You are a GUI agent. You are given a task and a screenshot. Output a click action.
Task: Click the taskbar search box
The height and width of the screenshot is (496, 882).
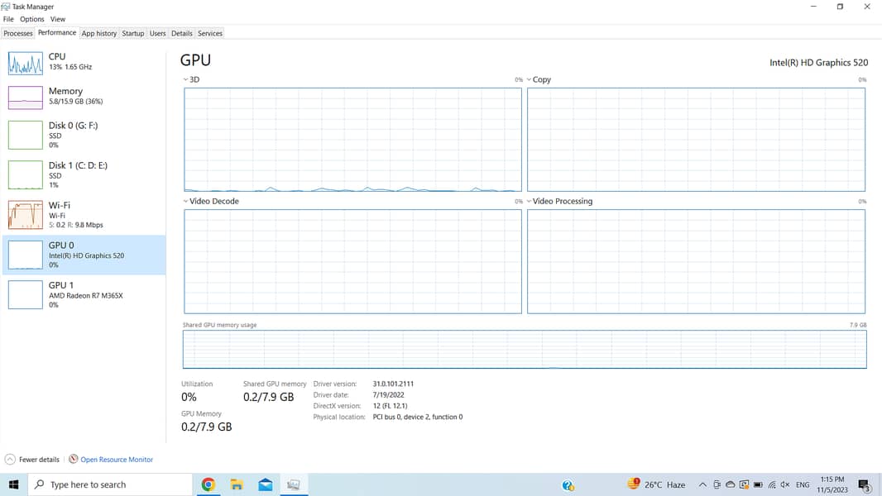point(110,485)
